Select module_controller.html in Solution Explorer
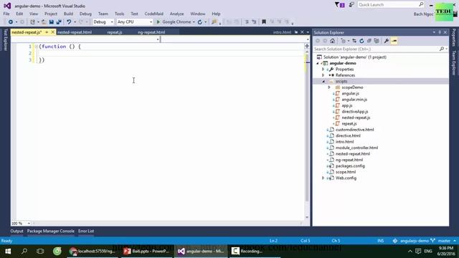 pos(356,148)
